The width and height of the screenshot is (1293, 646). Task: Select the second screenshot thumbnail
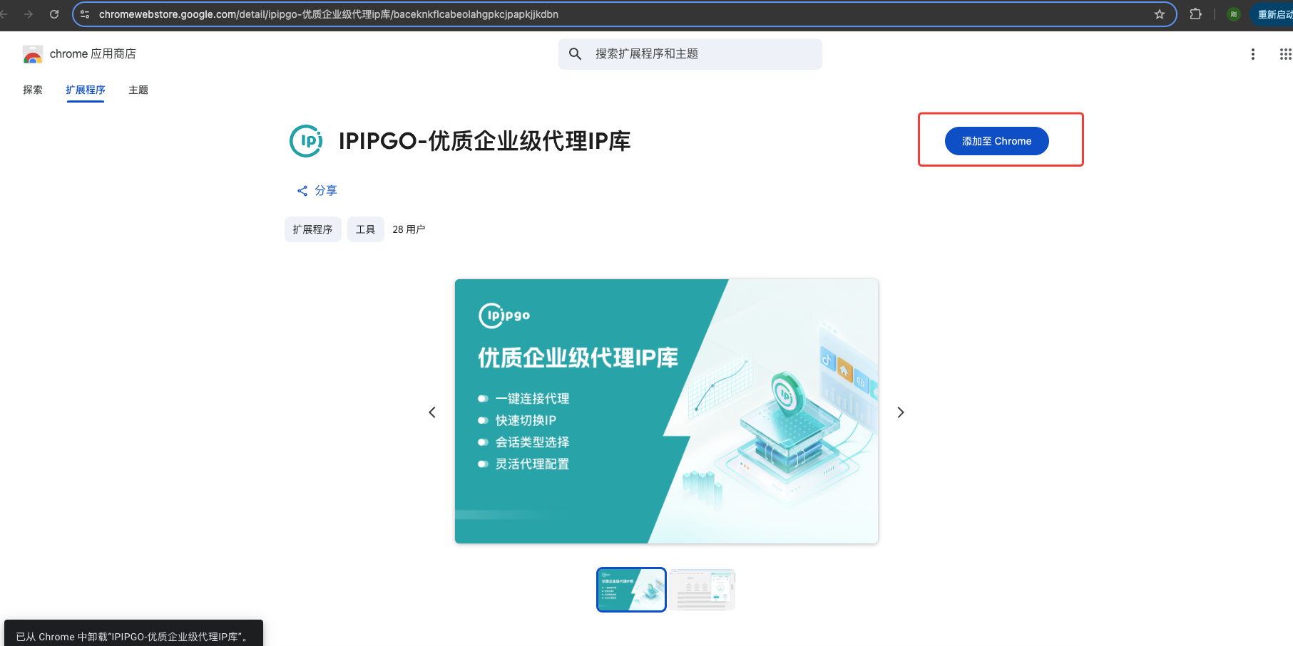(702, 589)
